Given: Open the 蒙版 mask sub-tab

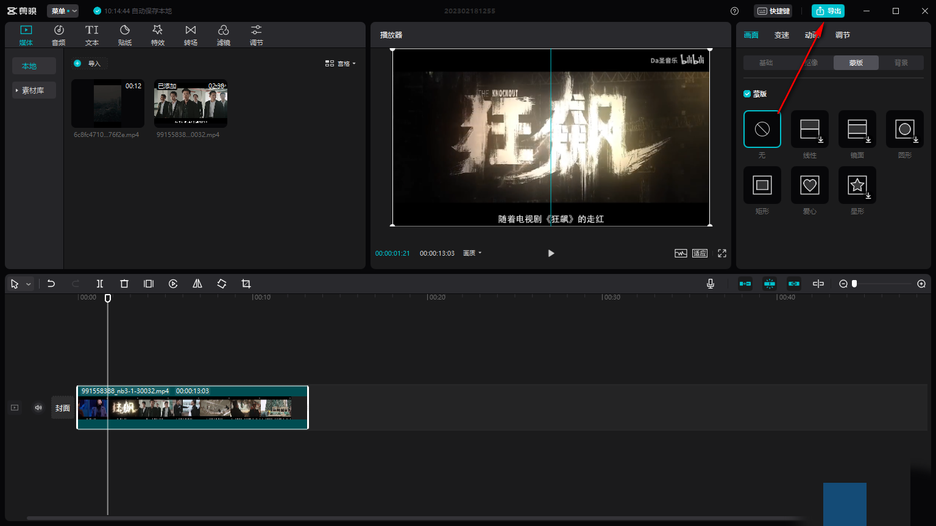Looking at the screenshot, I should point(856,63).
